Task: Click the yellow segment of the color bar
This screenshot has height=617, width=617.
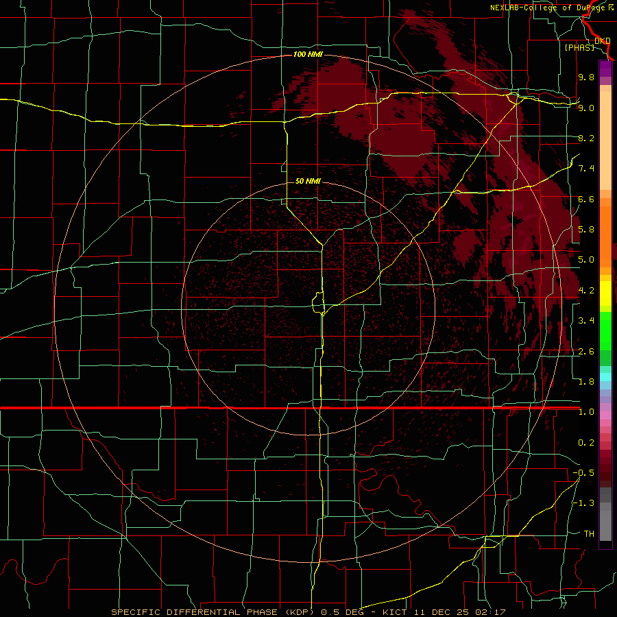Action: click(x=605, y=293)
